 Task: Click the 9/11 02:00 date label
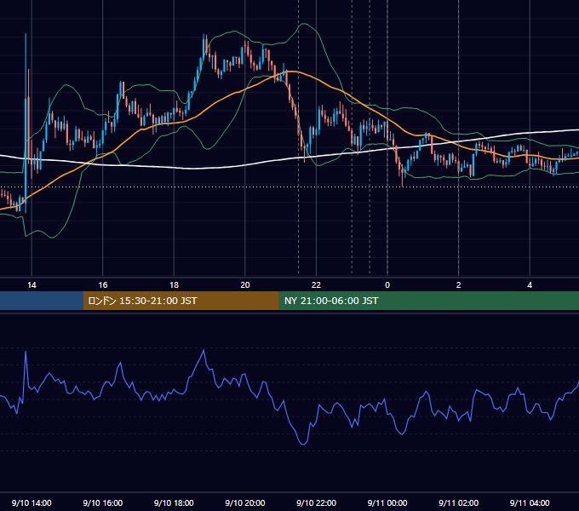[x=459, y=502]
